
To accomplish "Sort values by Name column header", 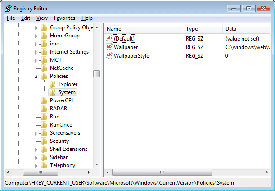I will tap(143, 29).
